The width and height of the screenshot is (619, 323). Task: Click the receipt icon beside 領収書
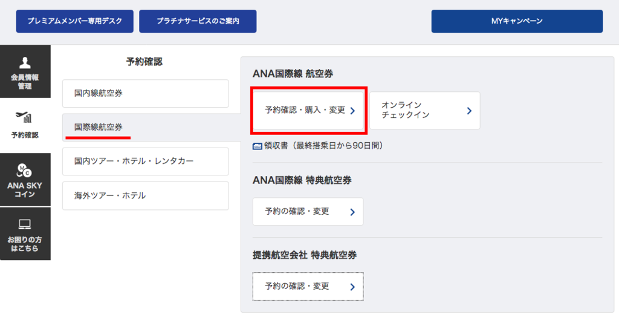[x=257, y=146]
